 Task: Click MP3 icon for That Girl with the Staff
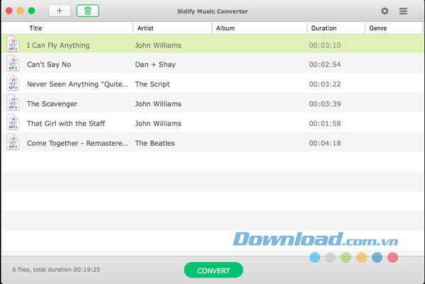click(13, 123)
